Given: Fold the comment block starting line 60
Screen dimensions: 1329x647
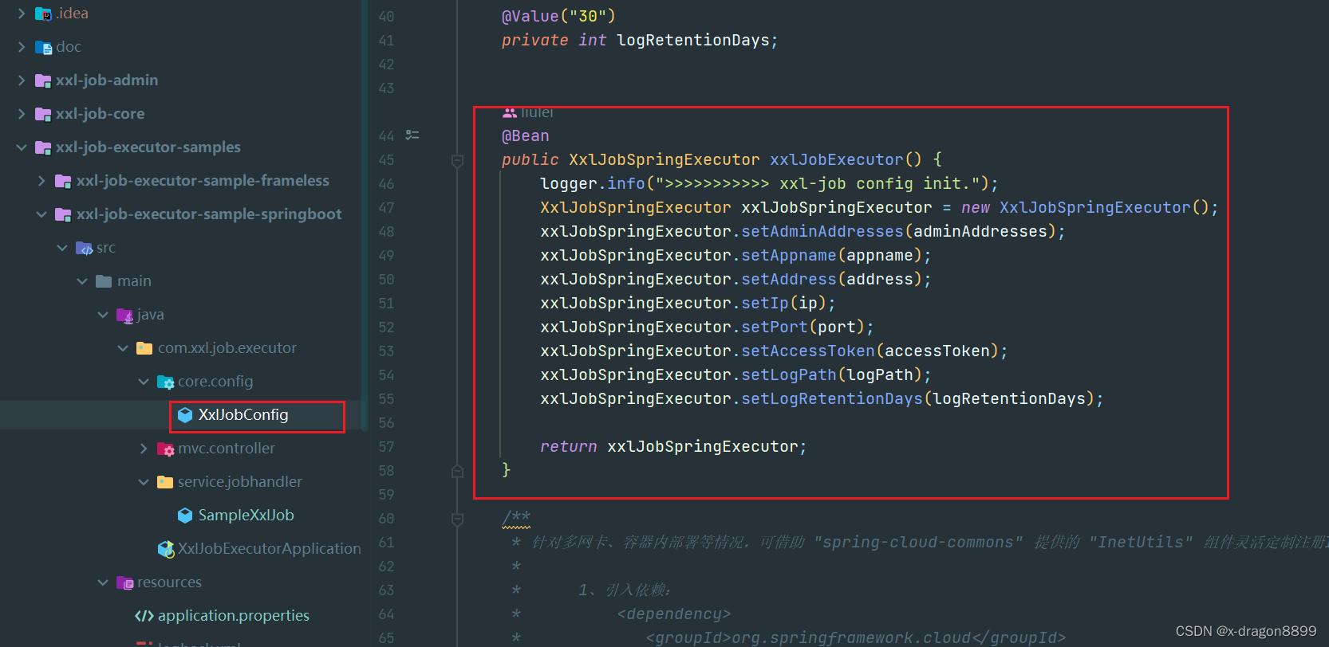Looking at the screenshot, I should [x=457, y=519].
